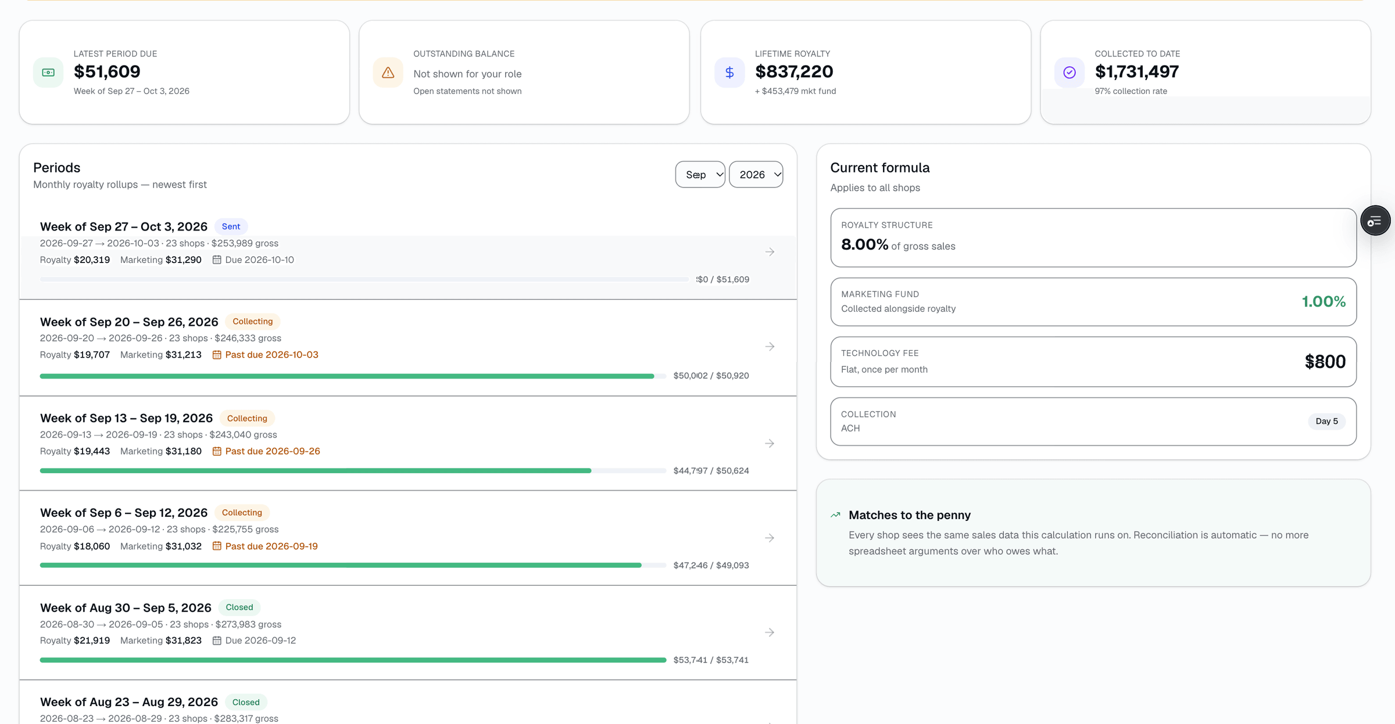Open the 2026 year dropdown
Screen dimensions: 1395x724
click(756, 174)
